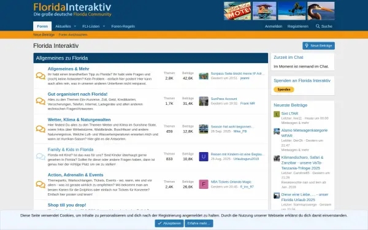
Task: Open the Aktuelles menu item
Action: pos(63,26)
